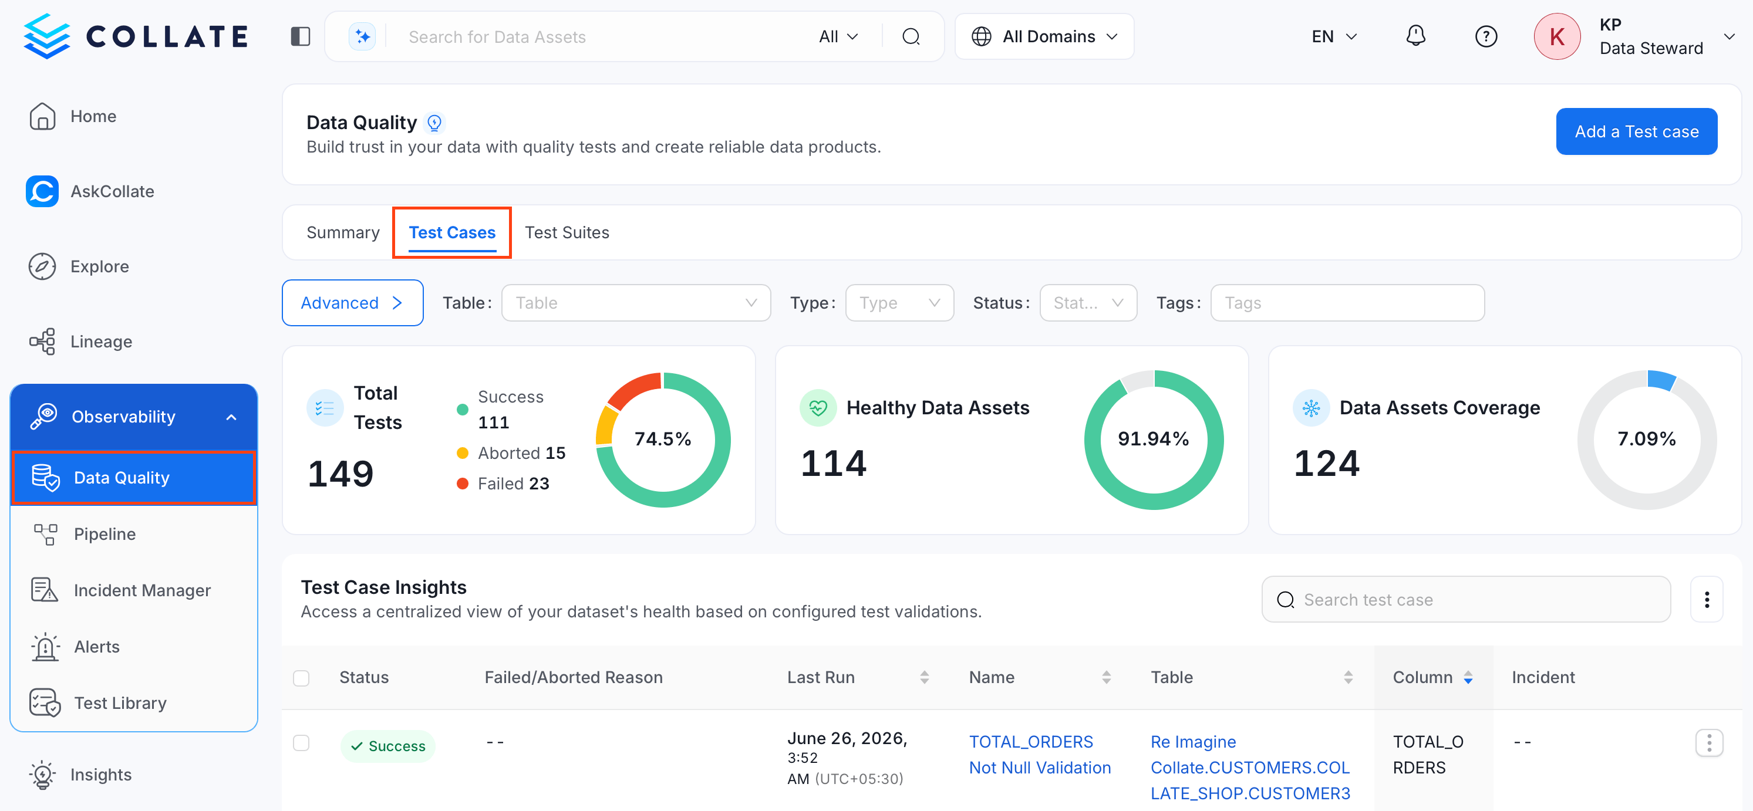The width and height of the screenshot is (1753, 811).
Task: Click inside the Search test case field
Action: pos(1466,599)
